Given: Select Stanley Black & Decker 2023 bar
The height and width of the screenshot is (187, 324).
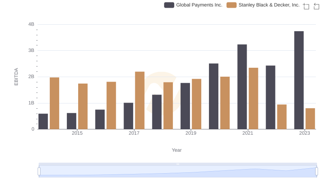Looking at the screenshot, I should pos(310,119).
